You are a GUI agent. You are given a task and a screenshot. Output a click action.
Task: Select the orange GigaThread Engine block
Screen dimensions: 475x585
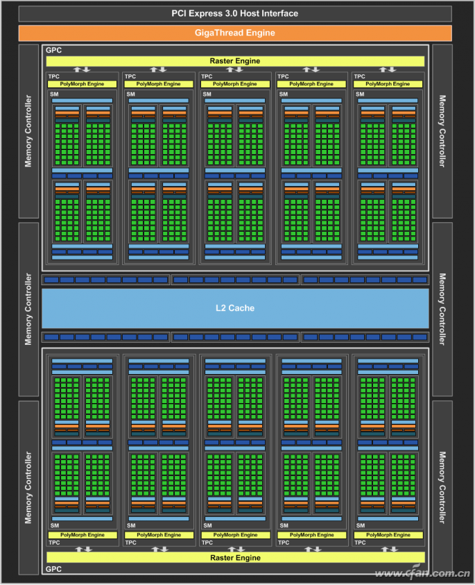pyautogui.click(x=235, y=33)
